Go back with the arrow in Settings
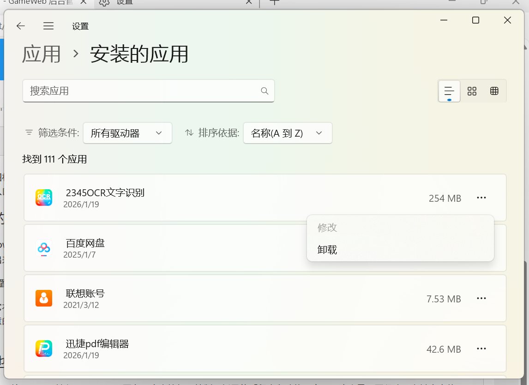The height and width of the screenshot is (385, 529). (x=21, y=26)
